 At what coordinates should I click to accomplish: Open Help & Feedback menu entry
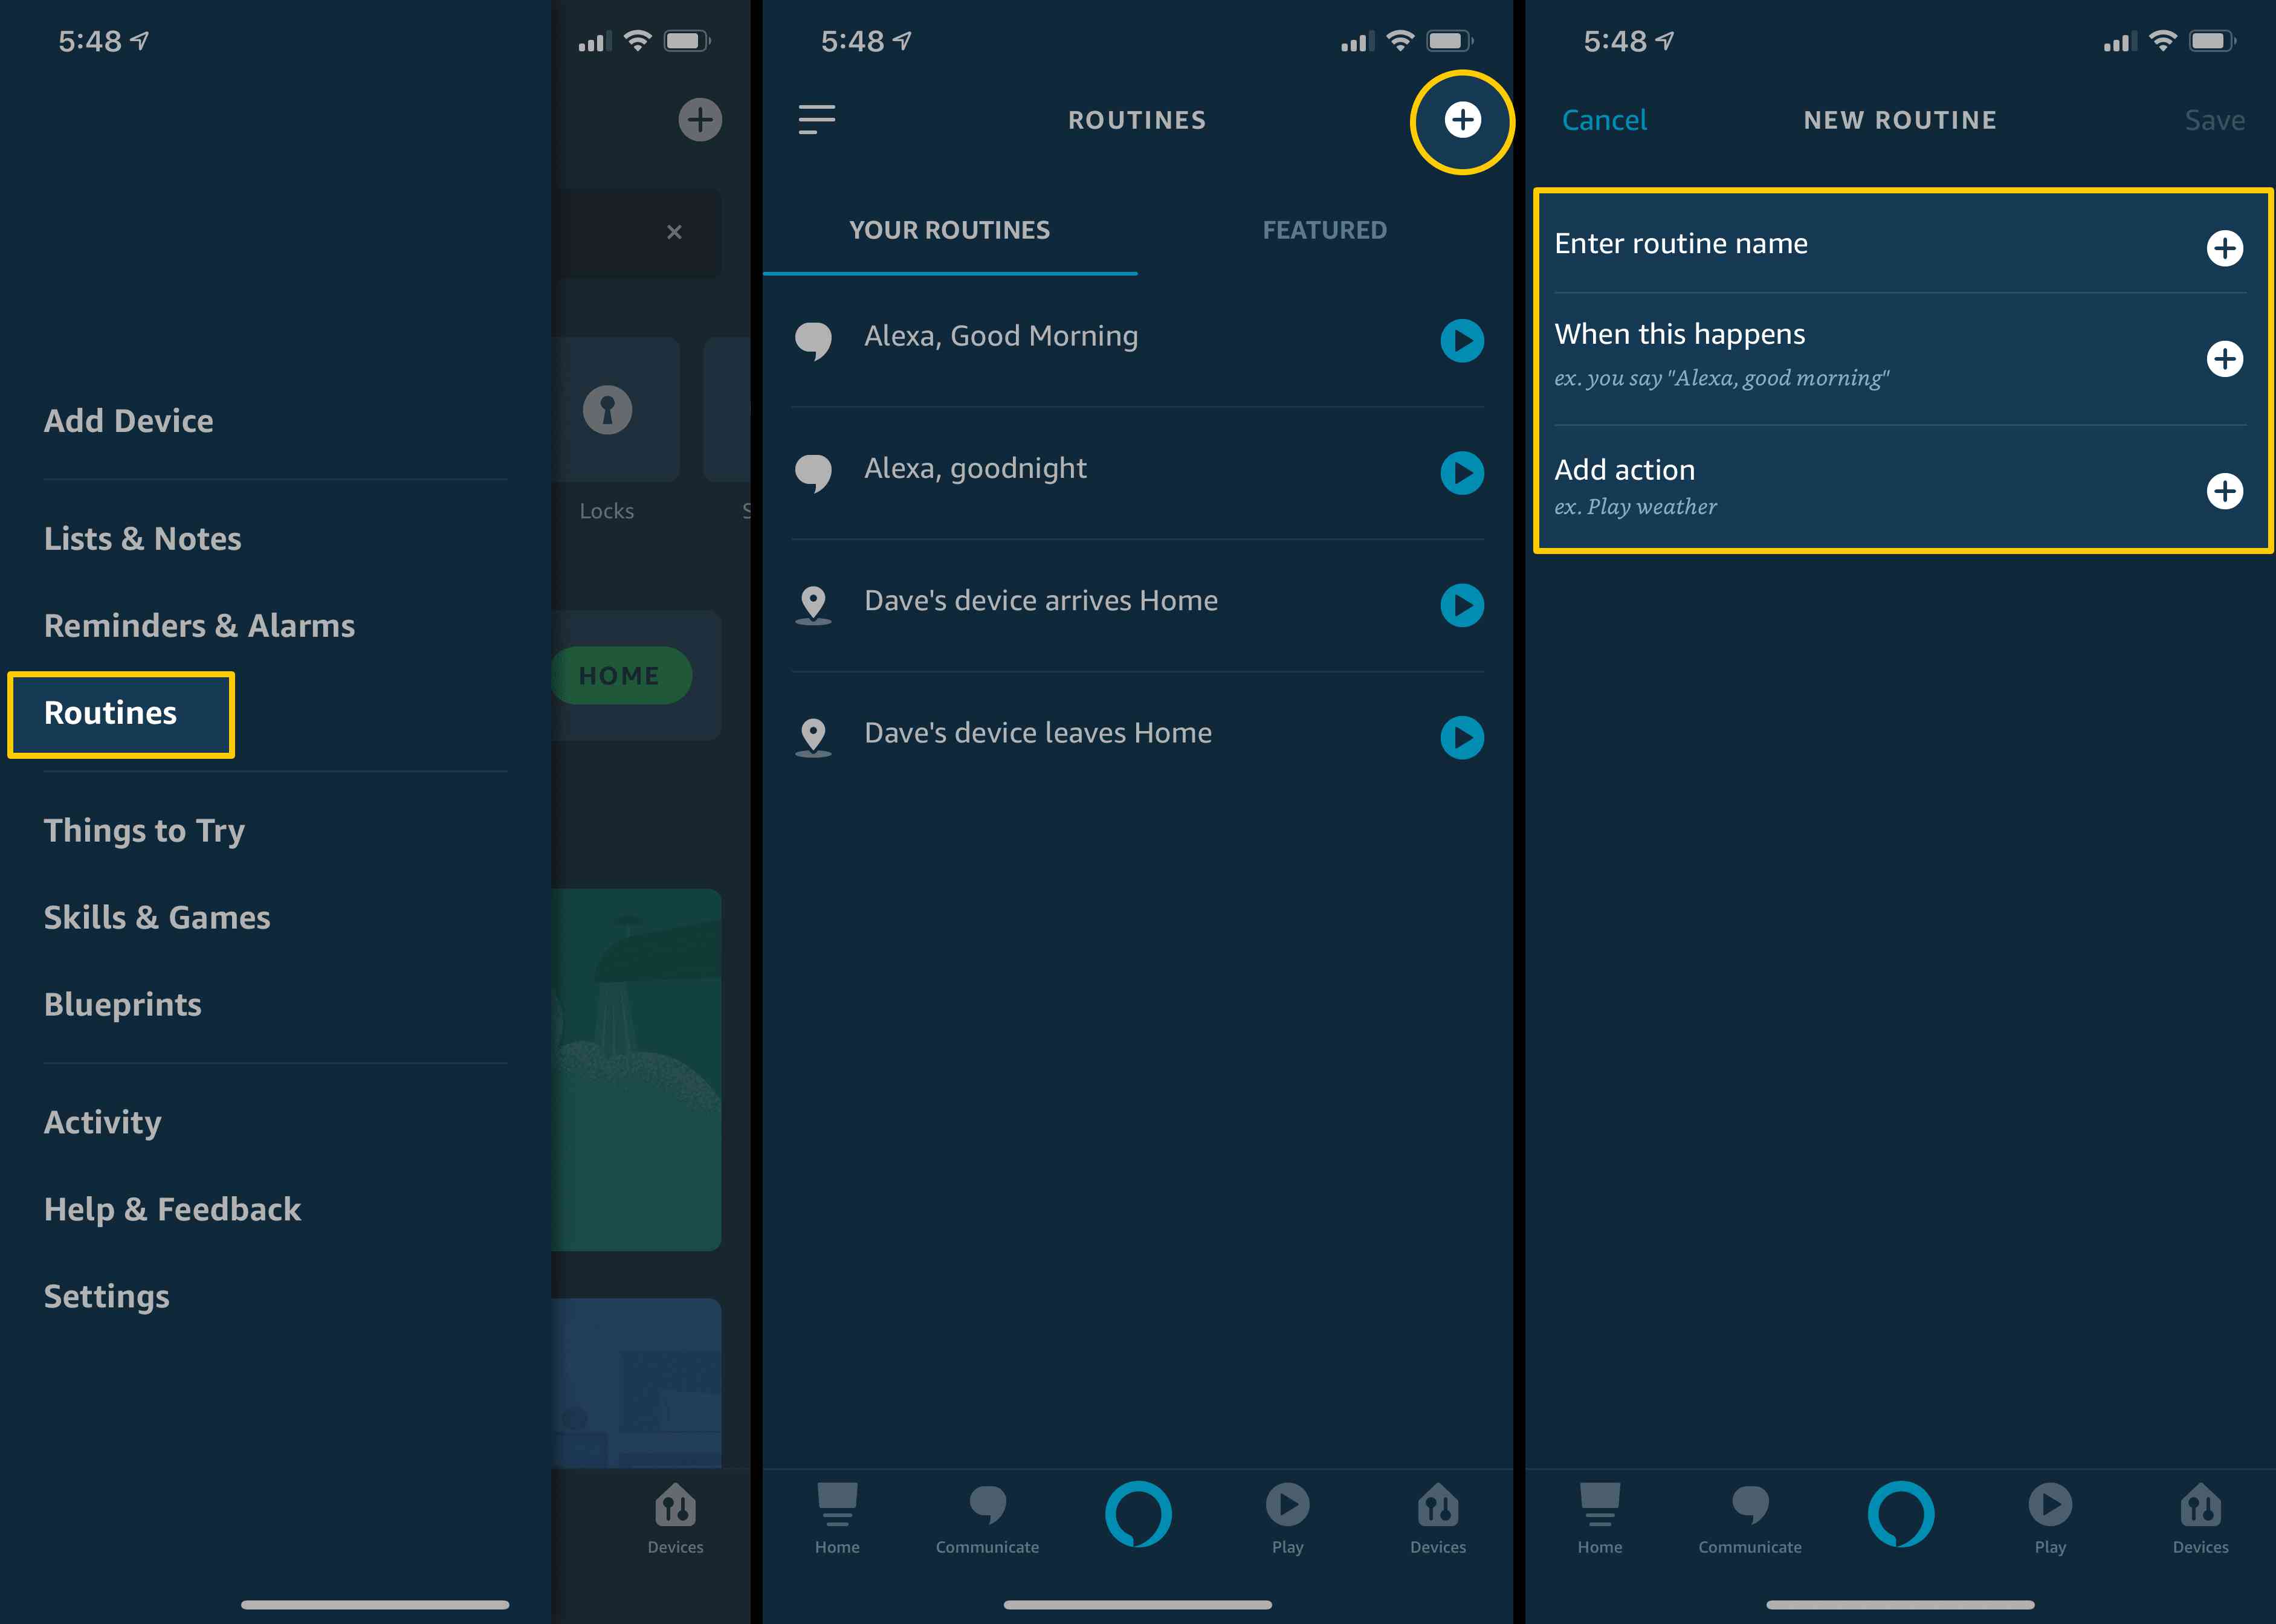pos(172,1210)
